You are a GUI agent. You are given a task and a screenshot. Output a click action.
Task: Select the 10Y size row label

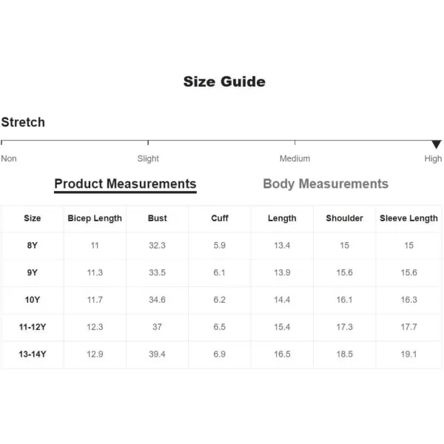click(x=33, y=300)
